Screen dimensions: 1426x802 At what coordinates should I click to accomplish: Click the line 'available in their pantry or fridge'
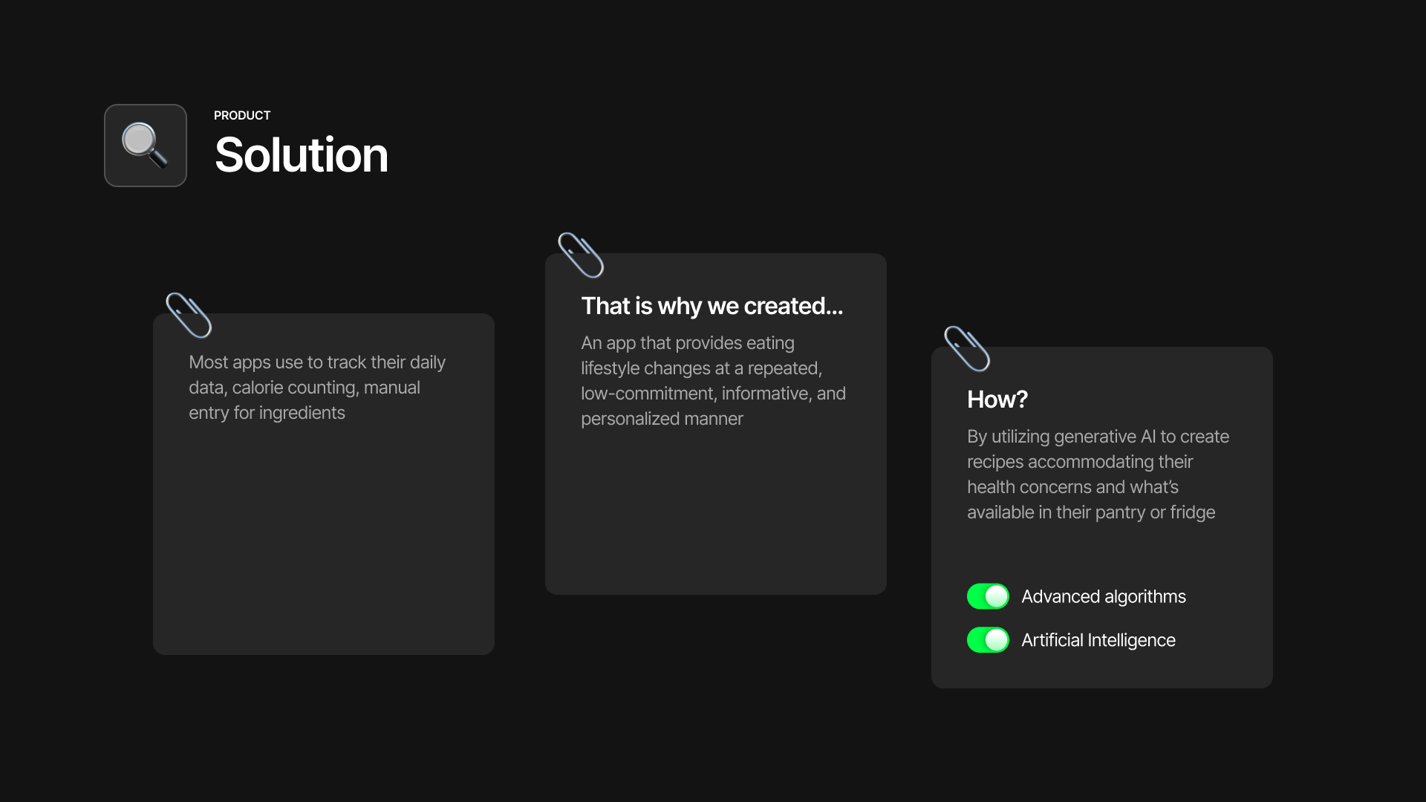[1090, 512]
